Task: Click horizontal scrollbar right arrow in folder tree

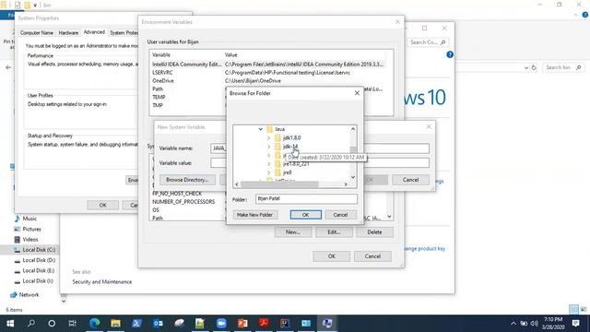Action: click(x=346, y=184)
